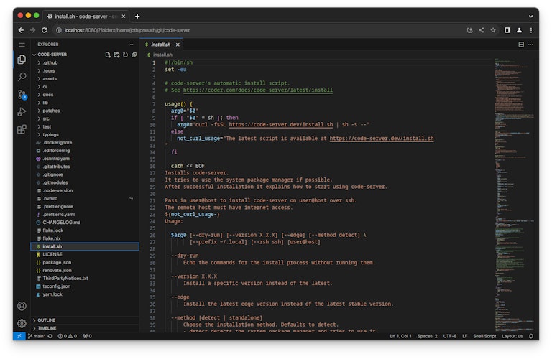The width and height of the screenshot is (552, 359).
Task: Click the New Folder icon in Explorer
Action: click(116, 55)
